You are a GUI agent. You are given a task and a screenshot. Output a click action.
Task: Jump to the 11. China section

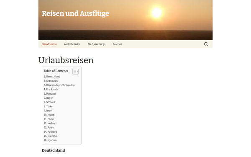tap(49, 119)
